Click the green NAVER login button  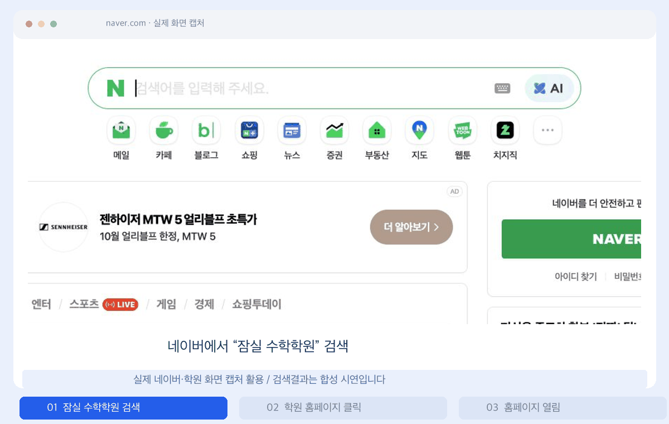click(x=571, y=239)
